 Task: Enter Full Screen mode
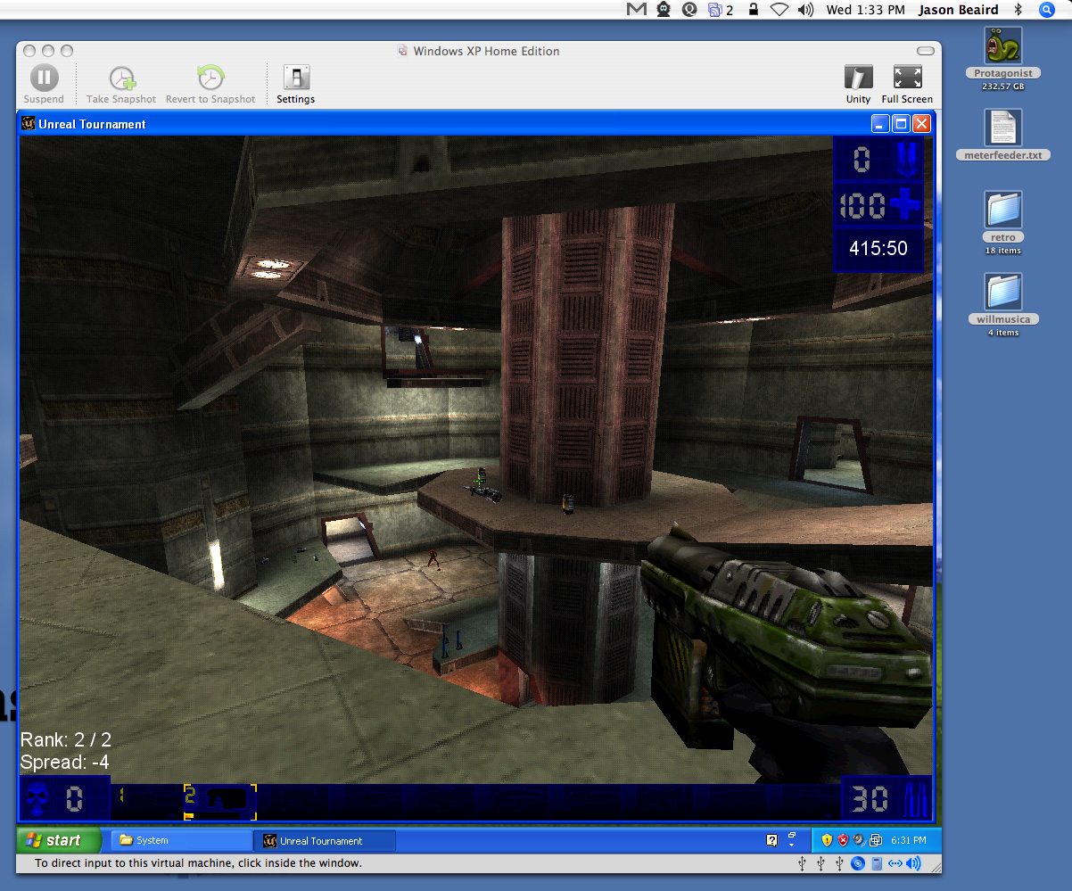click(x=907, y=85)
